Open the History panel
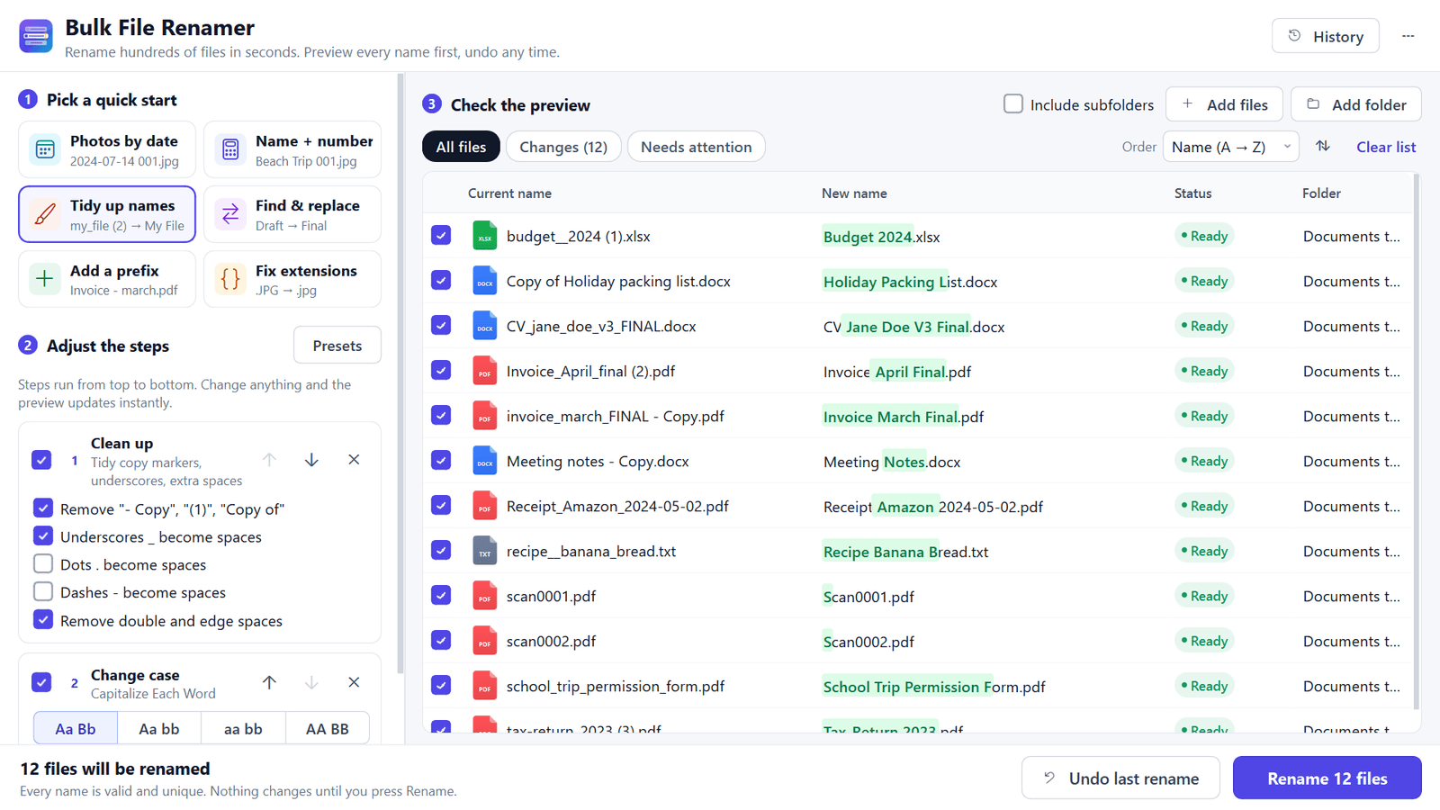Image resolution: width=1440 pixels, height=810 pixels. [1325, 36]
